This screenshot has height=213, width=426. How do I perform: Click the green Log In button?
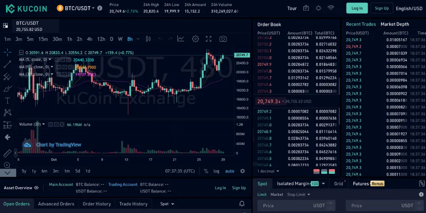(357, 8)
